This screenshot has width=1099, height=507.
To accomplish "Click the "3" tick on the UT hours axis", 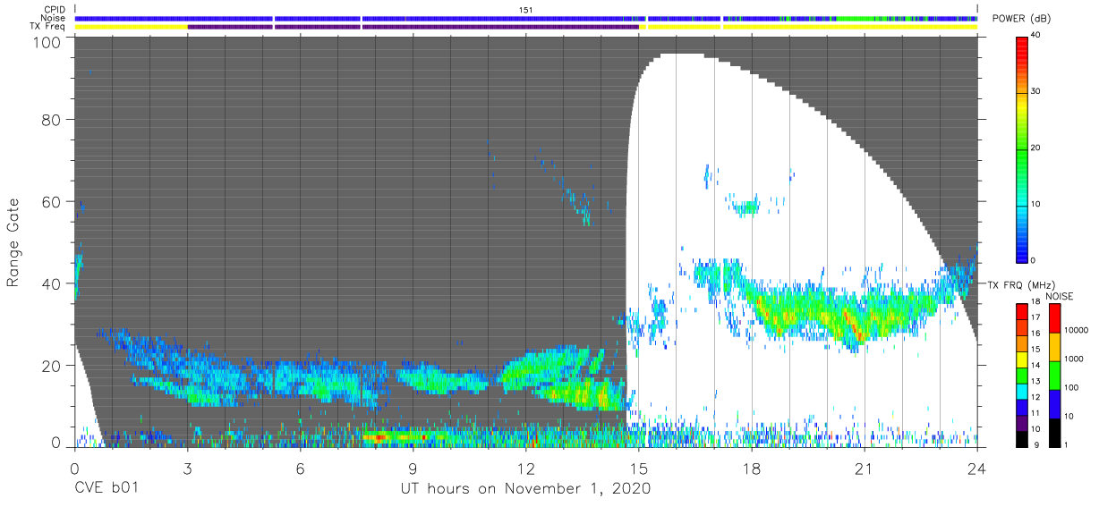I will coord(187,468).
